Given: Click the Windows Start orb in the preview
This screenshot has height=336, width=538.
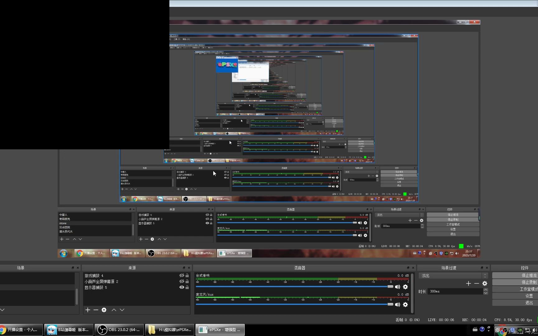Looking at the screenshot, I should click(64, 253).
